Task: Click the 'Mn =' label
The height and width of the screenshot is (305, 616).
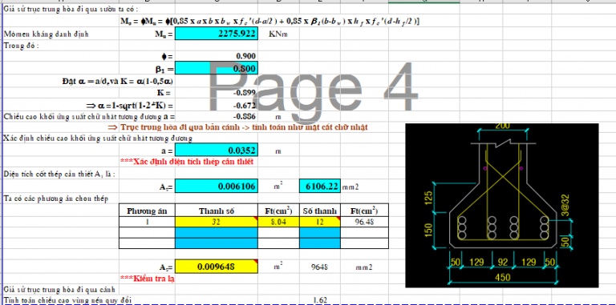Action: pos(164,34)
